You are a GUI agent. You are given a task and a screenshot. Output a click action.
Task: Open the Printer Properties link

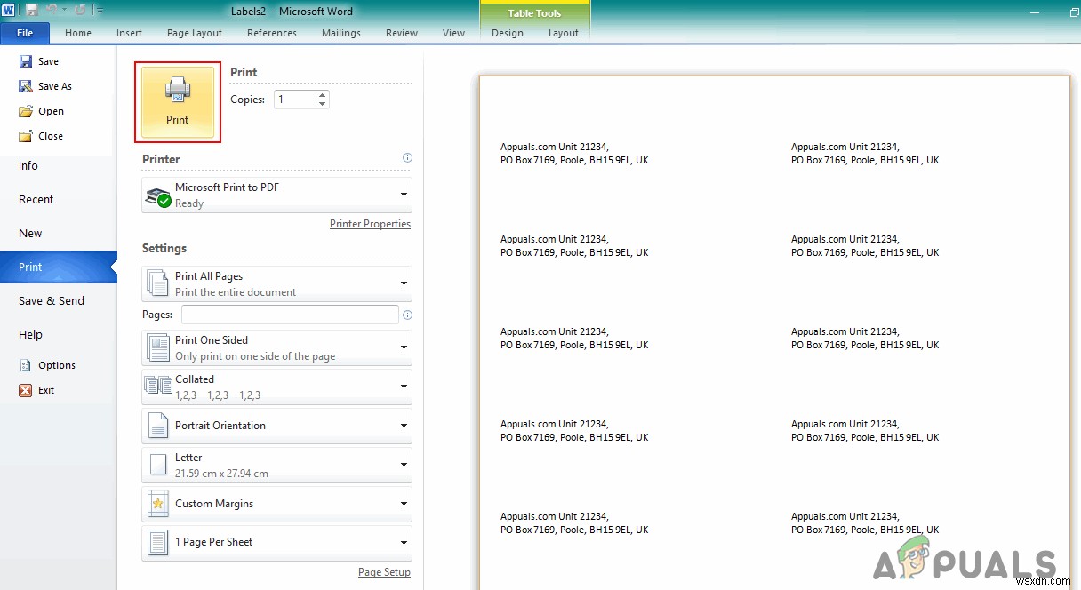point(370,224)
